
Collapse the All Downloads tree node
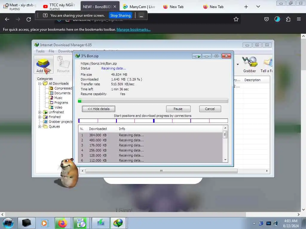pyautogui.click(x=40, y=83)
